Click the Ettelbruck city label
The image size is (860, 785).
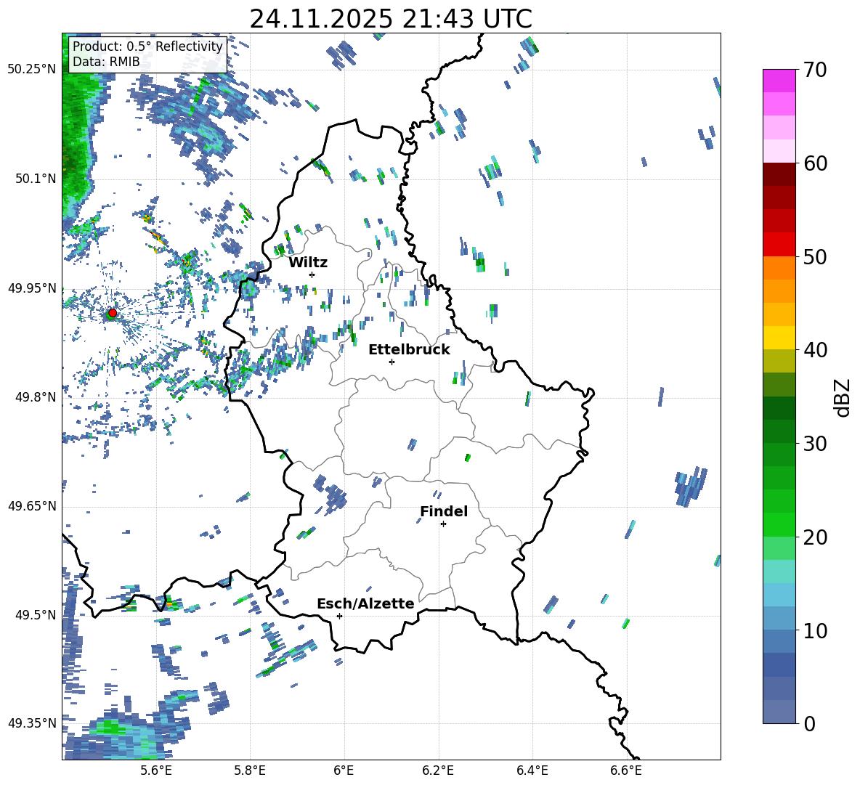click(409, 350)
